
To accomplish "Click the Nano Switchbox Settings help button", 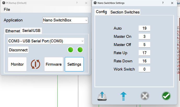I will pyautogui.click(x=163, y=3).
